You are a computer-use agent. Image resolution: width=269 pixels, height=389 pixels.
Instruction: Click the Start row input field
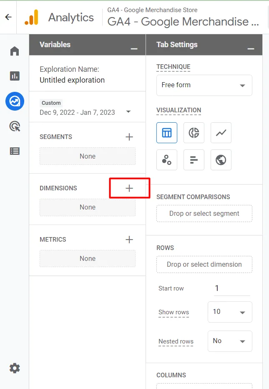[x=232, y=288]
